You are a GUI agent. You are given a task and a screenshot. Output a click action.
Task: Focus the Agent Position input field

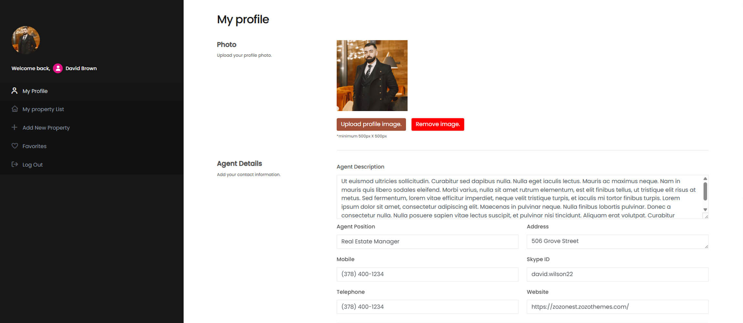click(427, 242)
